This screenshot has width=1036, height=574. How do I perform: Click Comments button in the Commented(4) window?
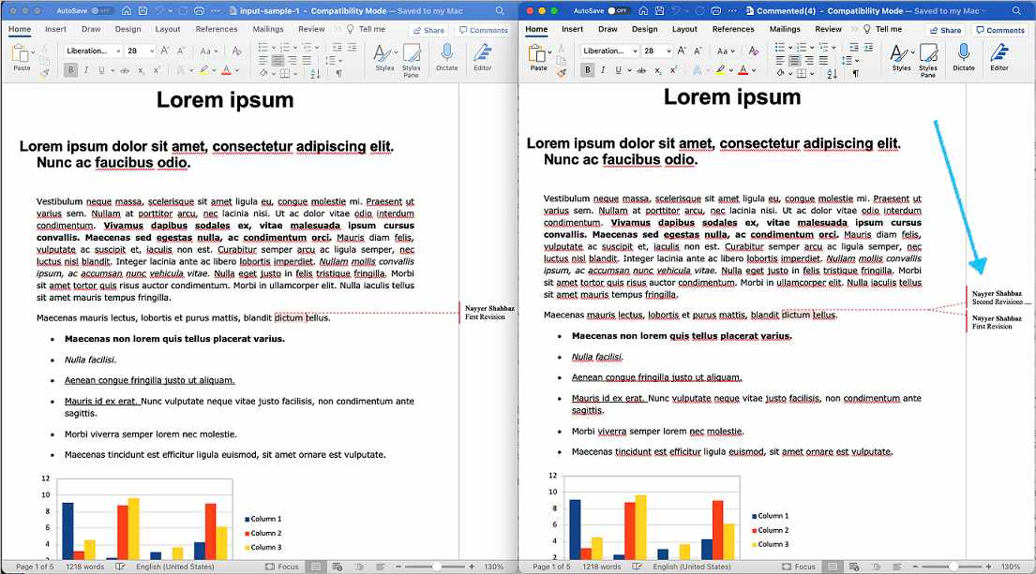tap(999, 30)
